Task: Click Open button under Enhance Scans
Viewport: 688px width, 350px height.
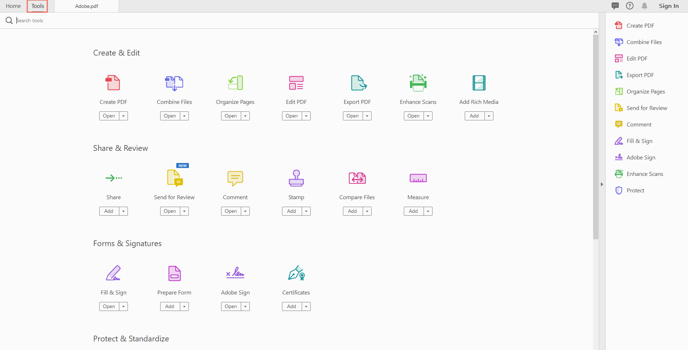Action: 414,116
